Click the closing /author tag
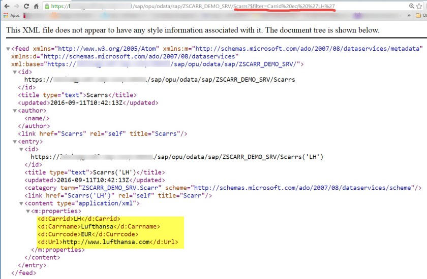The image size is (427, 279). pyautogui.click(x=34, y=126)
